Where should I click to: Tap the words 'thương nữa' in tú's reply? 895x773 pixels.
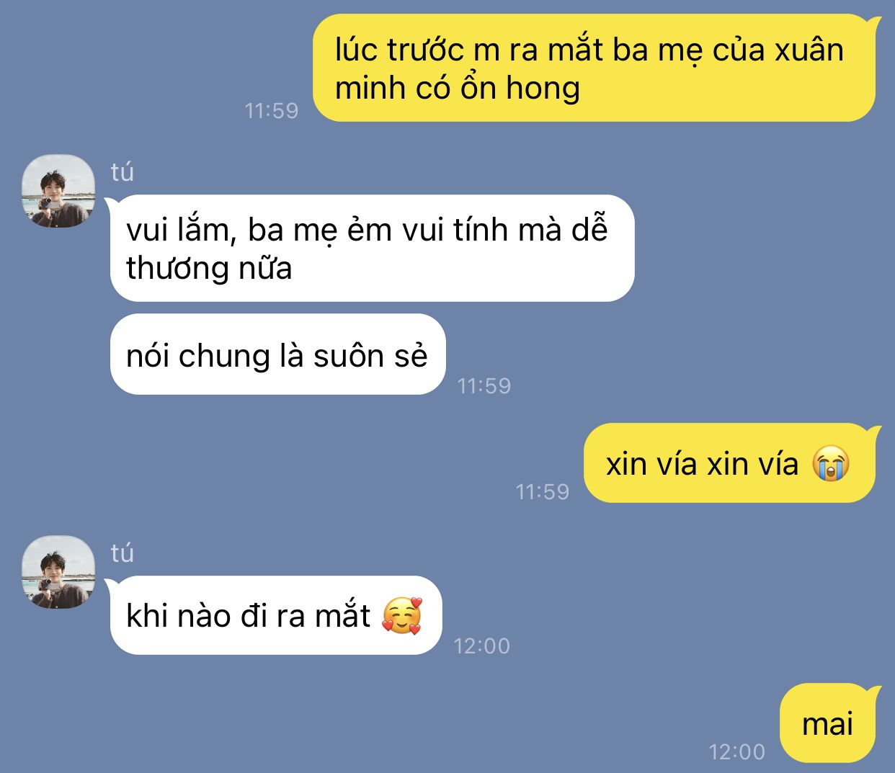click(x=209, y=268)
